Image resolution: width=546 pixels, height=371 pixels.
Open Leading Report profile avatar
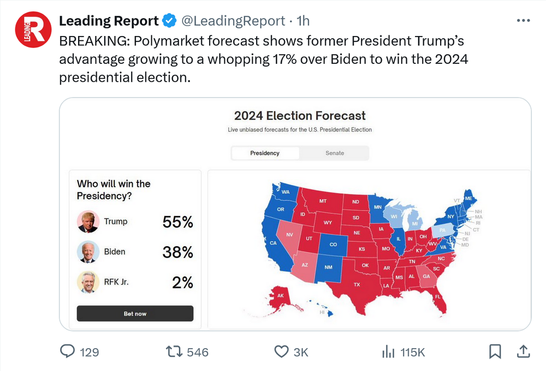click(33, 29)
